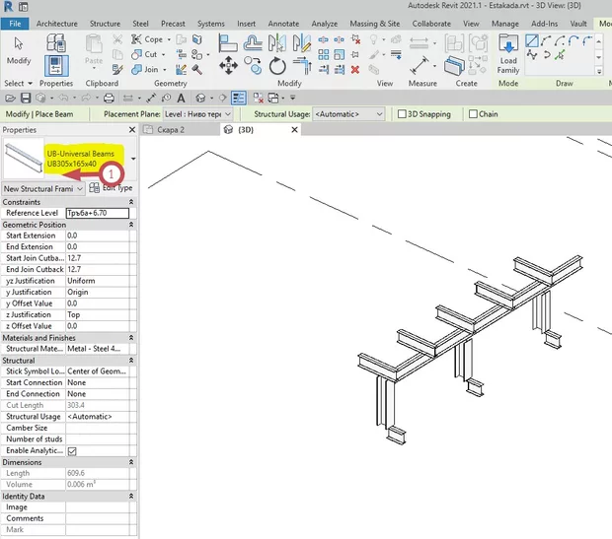Click the Measure tool icon
This screenshot has width=612, height=539.
[x=422, y=63]
